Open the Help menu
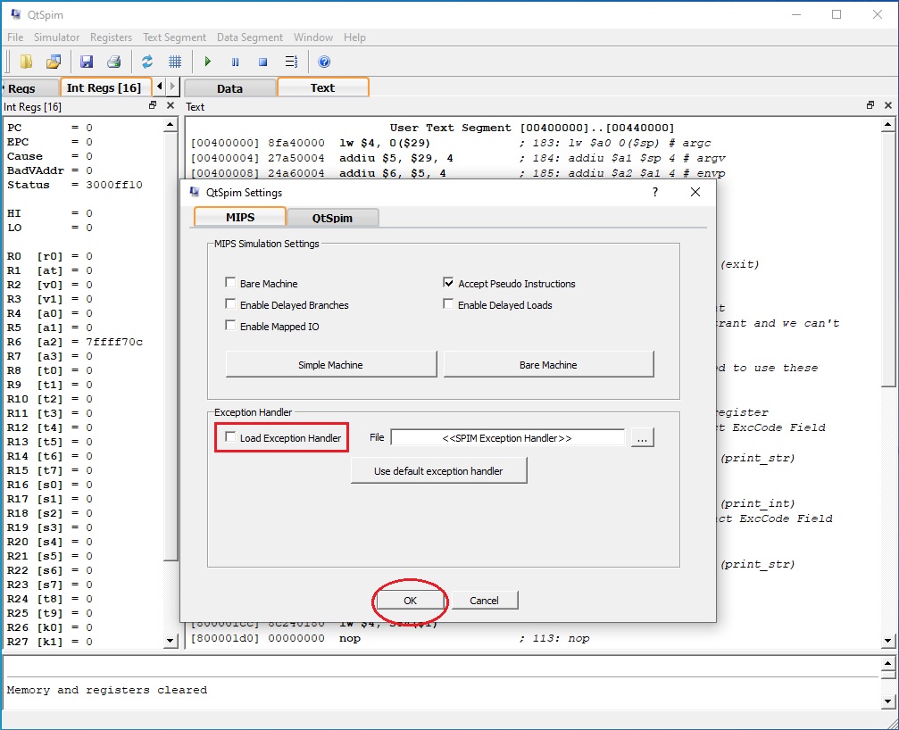This screenshot has height=730, width=899. (355, 37)
